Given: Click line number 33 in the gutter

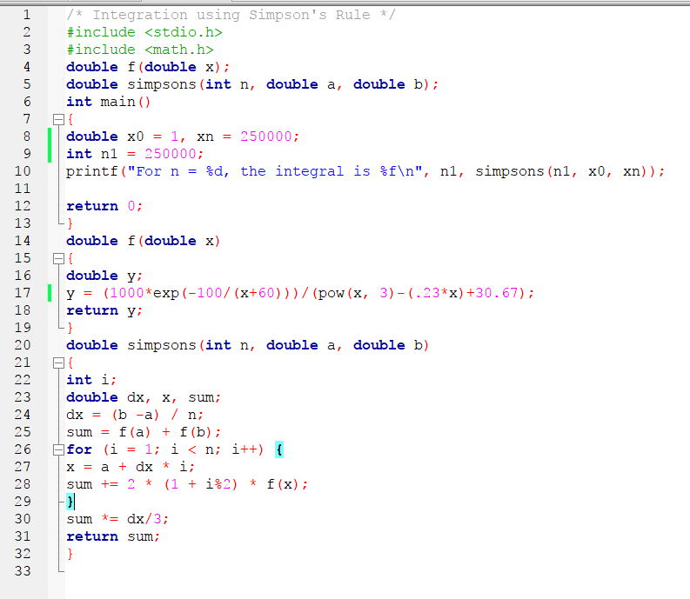Looking at the screenshot, I should click(26, 571).
